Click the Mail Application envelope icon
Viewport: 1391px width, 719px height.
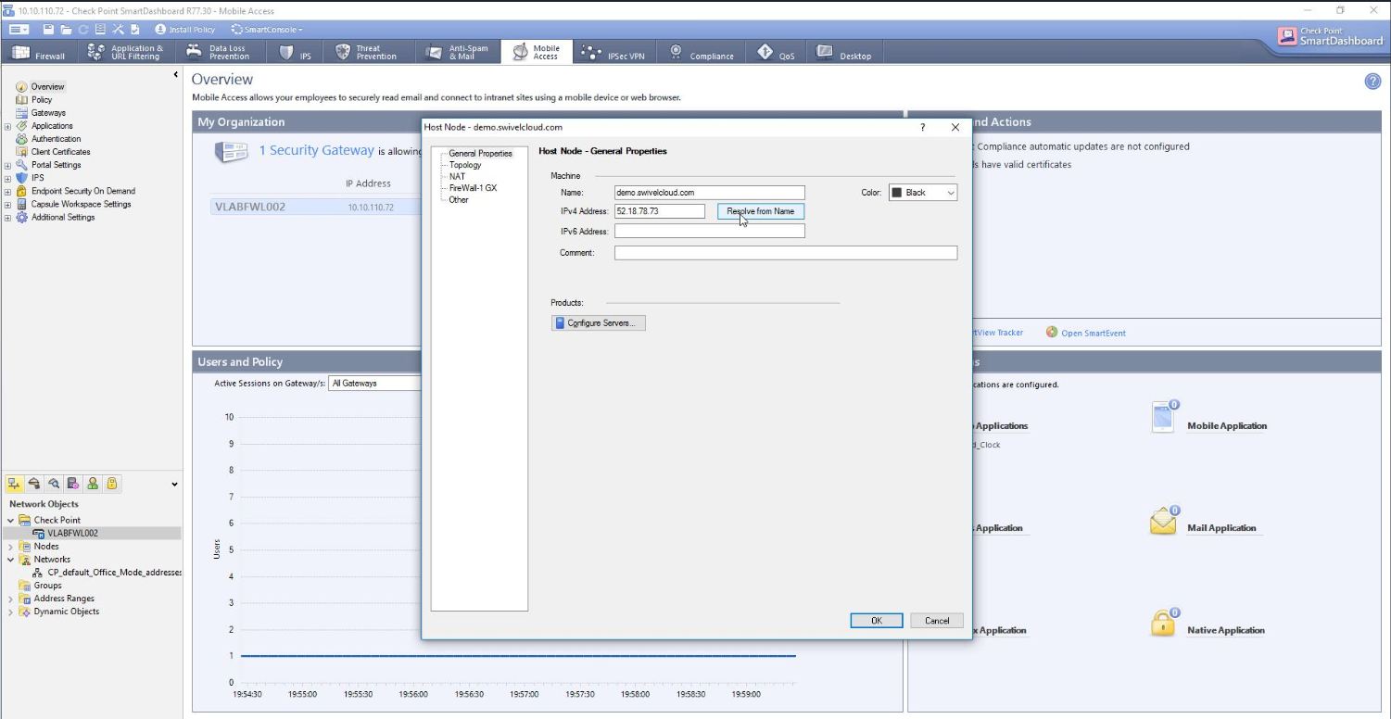1163,522
